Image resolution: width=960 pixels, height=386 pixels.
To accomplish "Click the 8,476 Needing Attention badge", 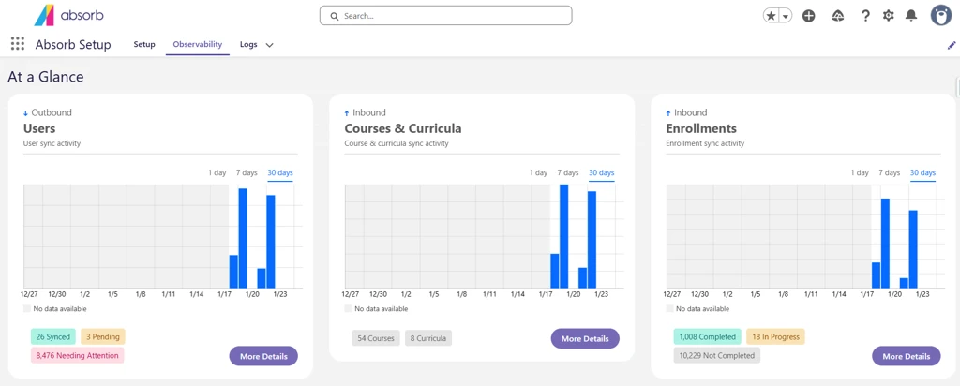I will pos(77,355).
